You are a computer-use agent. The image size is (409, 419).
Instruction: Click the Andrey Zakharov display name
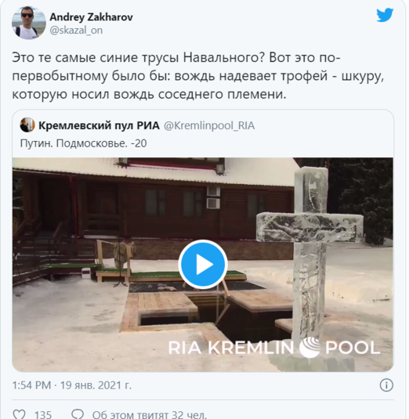91,17
